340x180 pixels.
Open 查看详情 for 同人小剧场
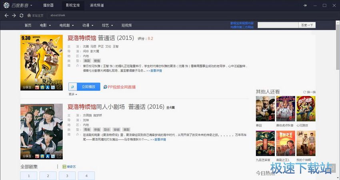coord(158,140)
